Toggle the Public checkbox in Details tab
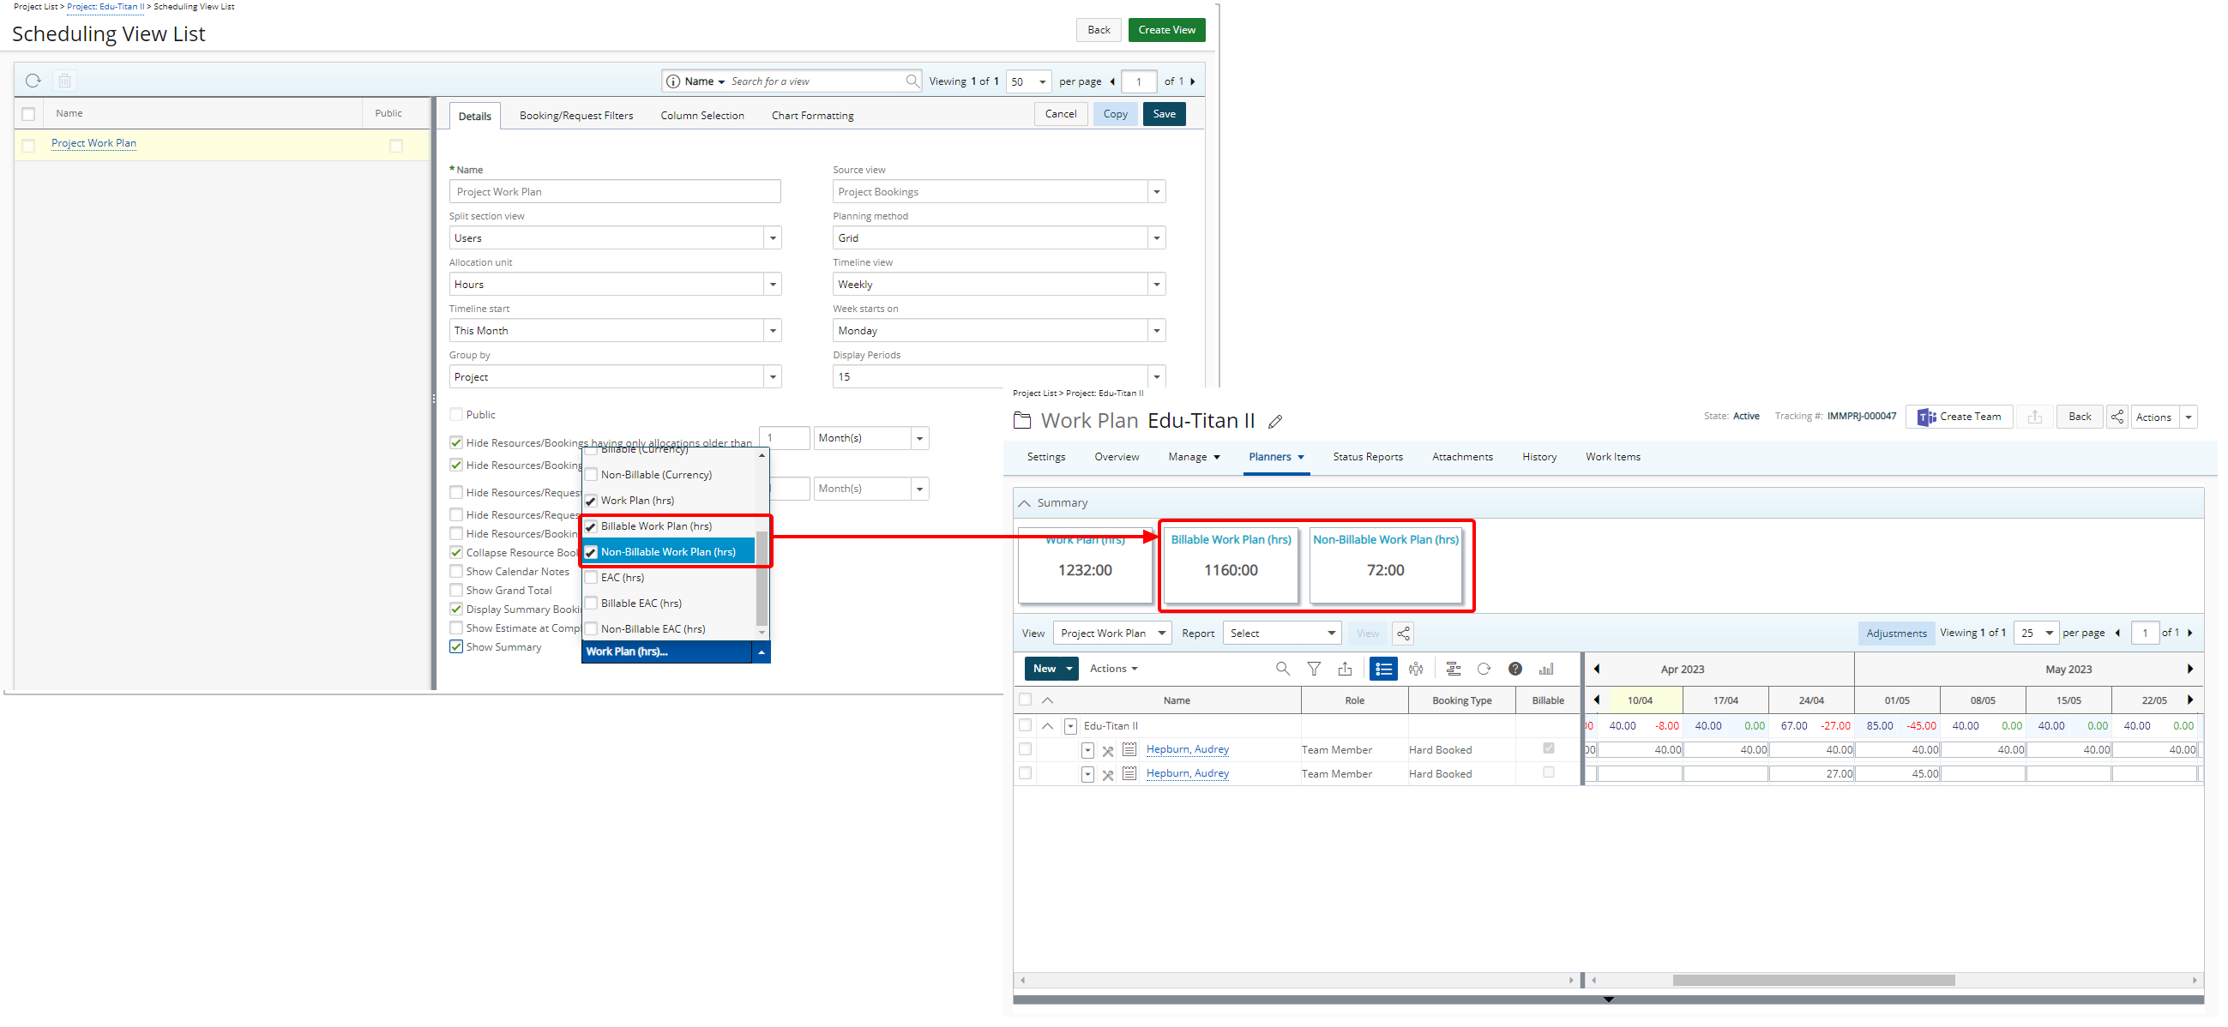This screenshot has height=1027, width=2228. click(x=457, y=415)
